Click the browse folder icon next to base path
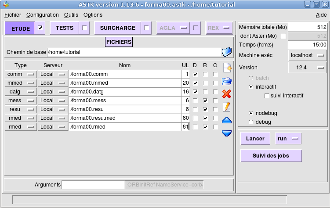The height and width of the screenshot is (208, 330). point(226,52)
